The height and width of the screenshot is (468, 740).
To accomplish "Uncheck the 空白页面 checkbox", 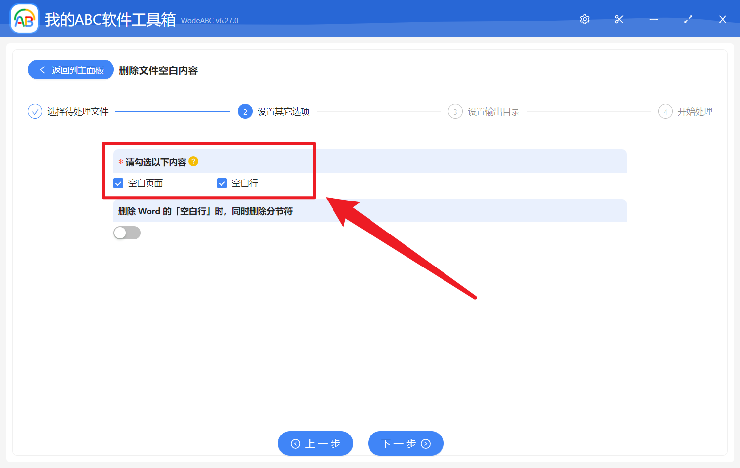I will (118, 183).
